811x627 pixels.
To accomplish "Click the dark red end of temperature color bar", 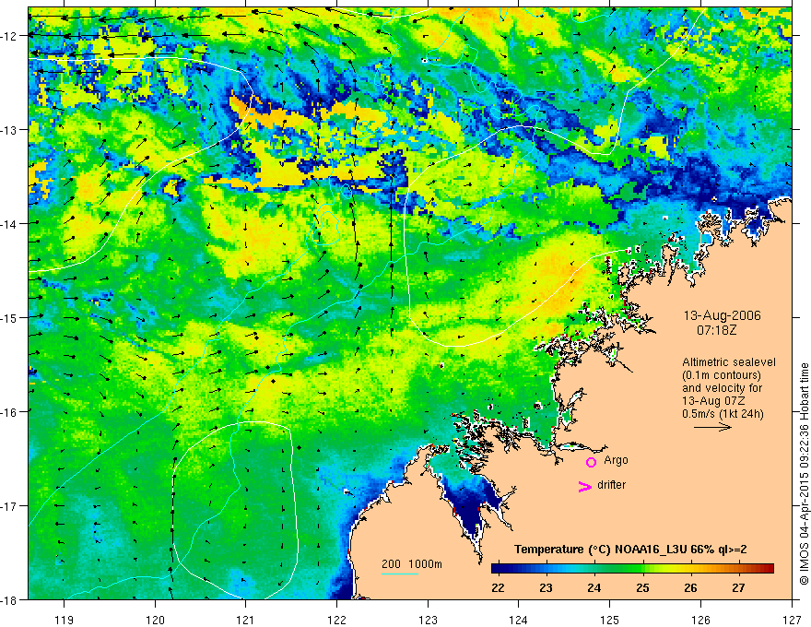I will 768,569.
